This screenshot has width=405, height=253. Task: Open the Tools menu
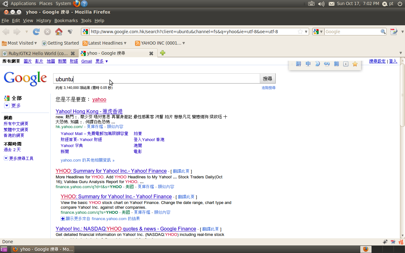click(86, 21)
